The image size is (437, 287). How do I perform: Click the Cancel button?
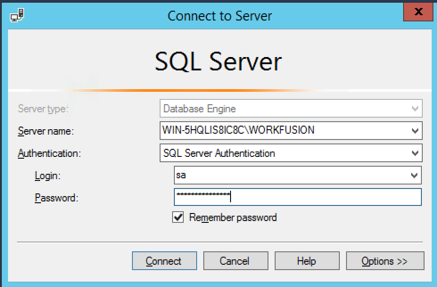(236, 261)
